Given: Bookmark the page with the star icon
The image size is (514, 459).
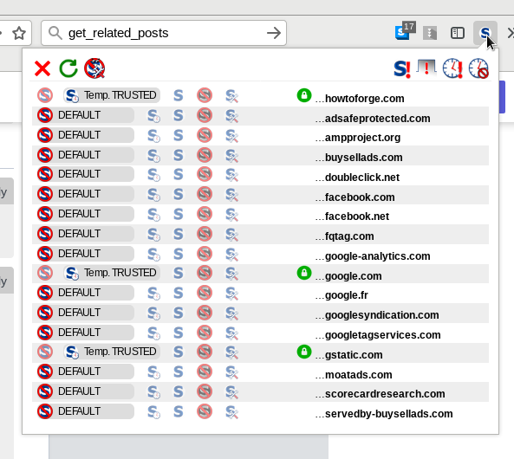Looking at the screenshot, I should coord(19,33).
